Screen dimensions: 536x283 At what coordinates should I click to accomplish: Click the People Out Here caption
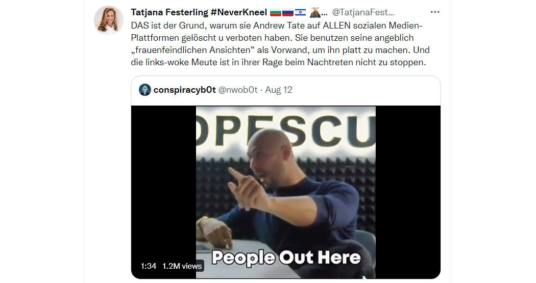[x=286, y=258]
